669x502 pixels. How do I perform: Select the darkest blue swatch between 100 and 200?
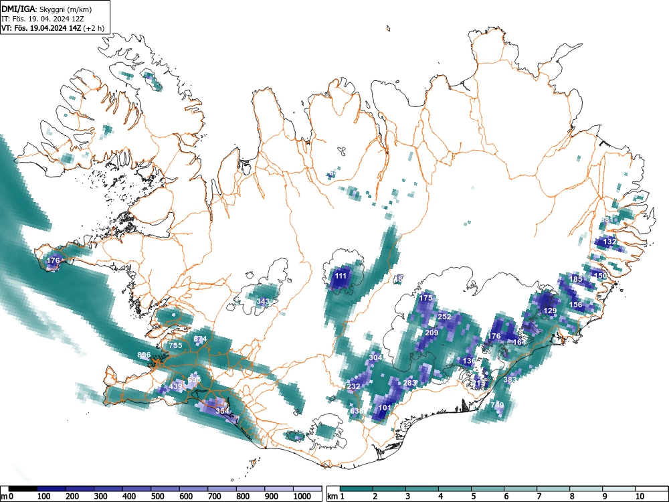pos(52,489)
